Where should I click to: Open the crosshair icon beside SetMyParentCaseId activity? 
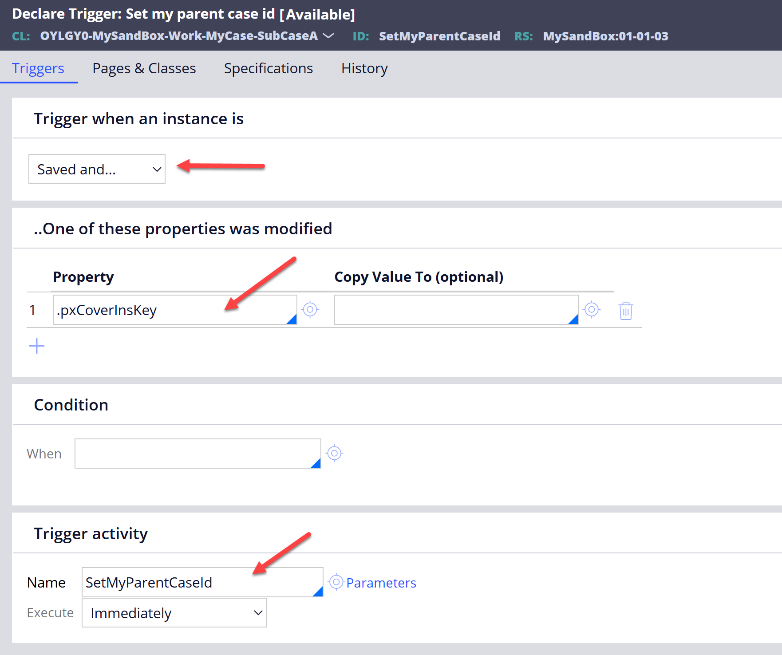[336, 581]
